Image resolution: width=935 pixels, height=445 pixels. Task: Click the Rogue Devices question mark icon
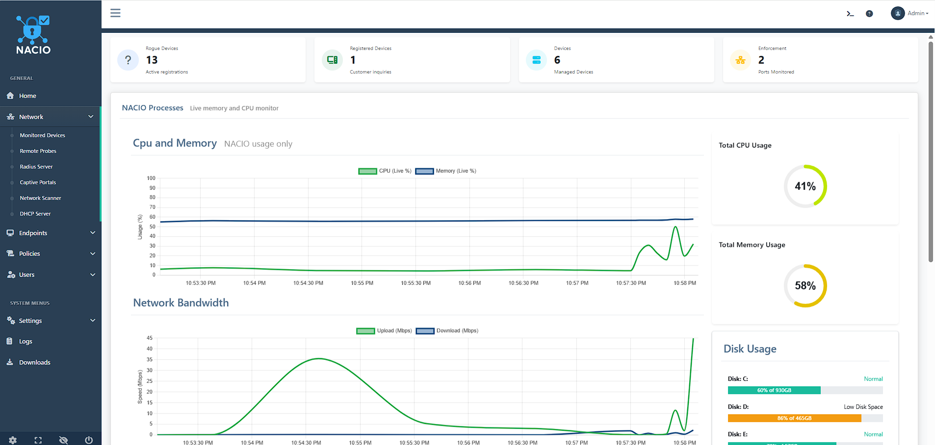(x=128, y=60)
